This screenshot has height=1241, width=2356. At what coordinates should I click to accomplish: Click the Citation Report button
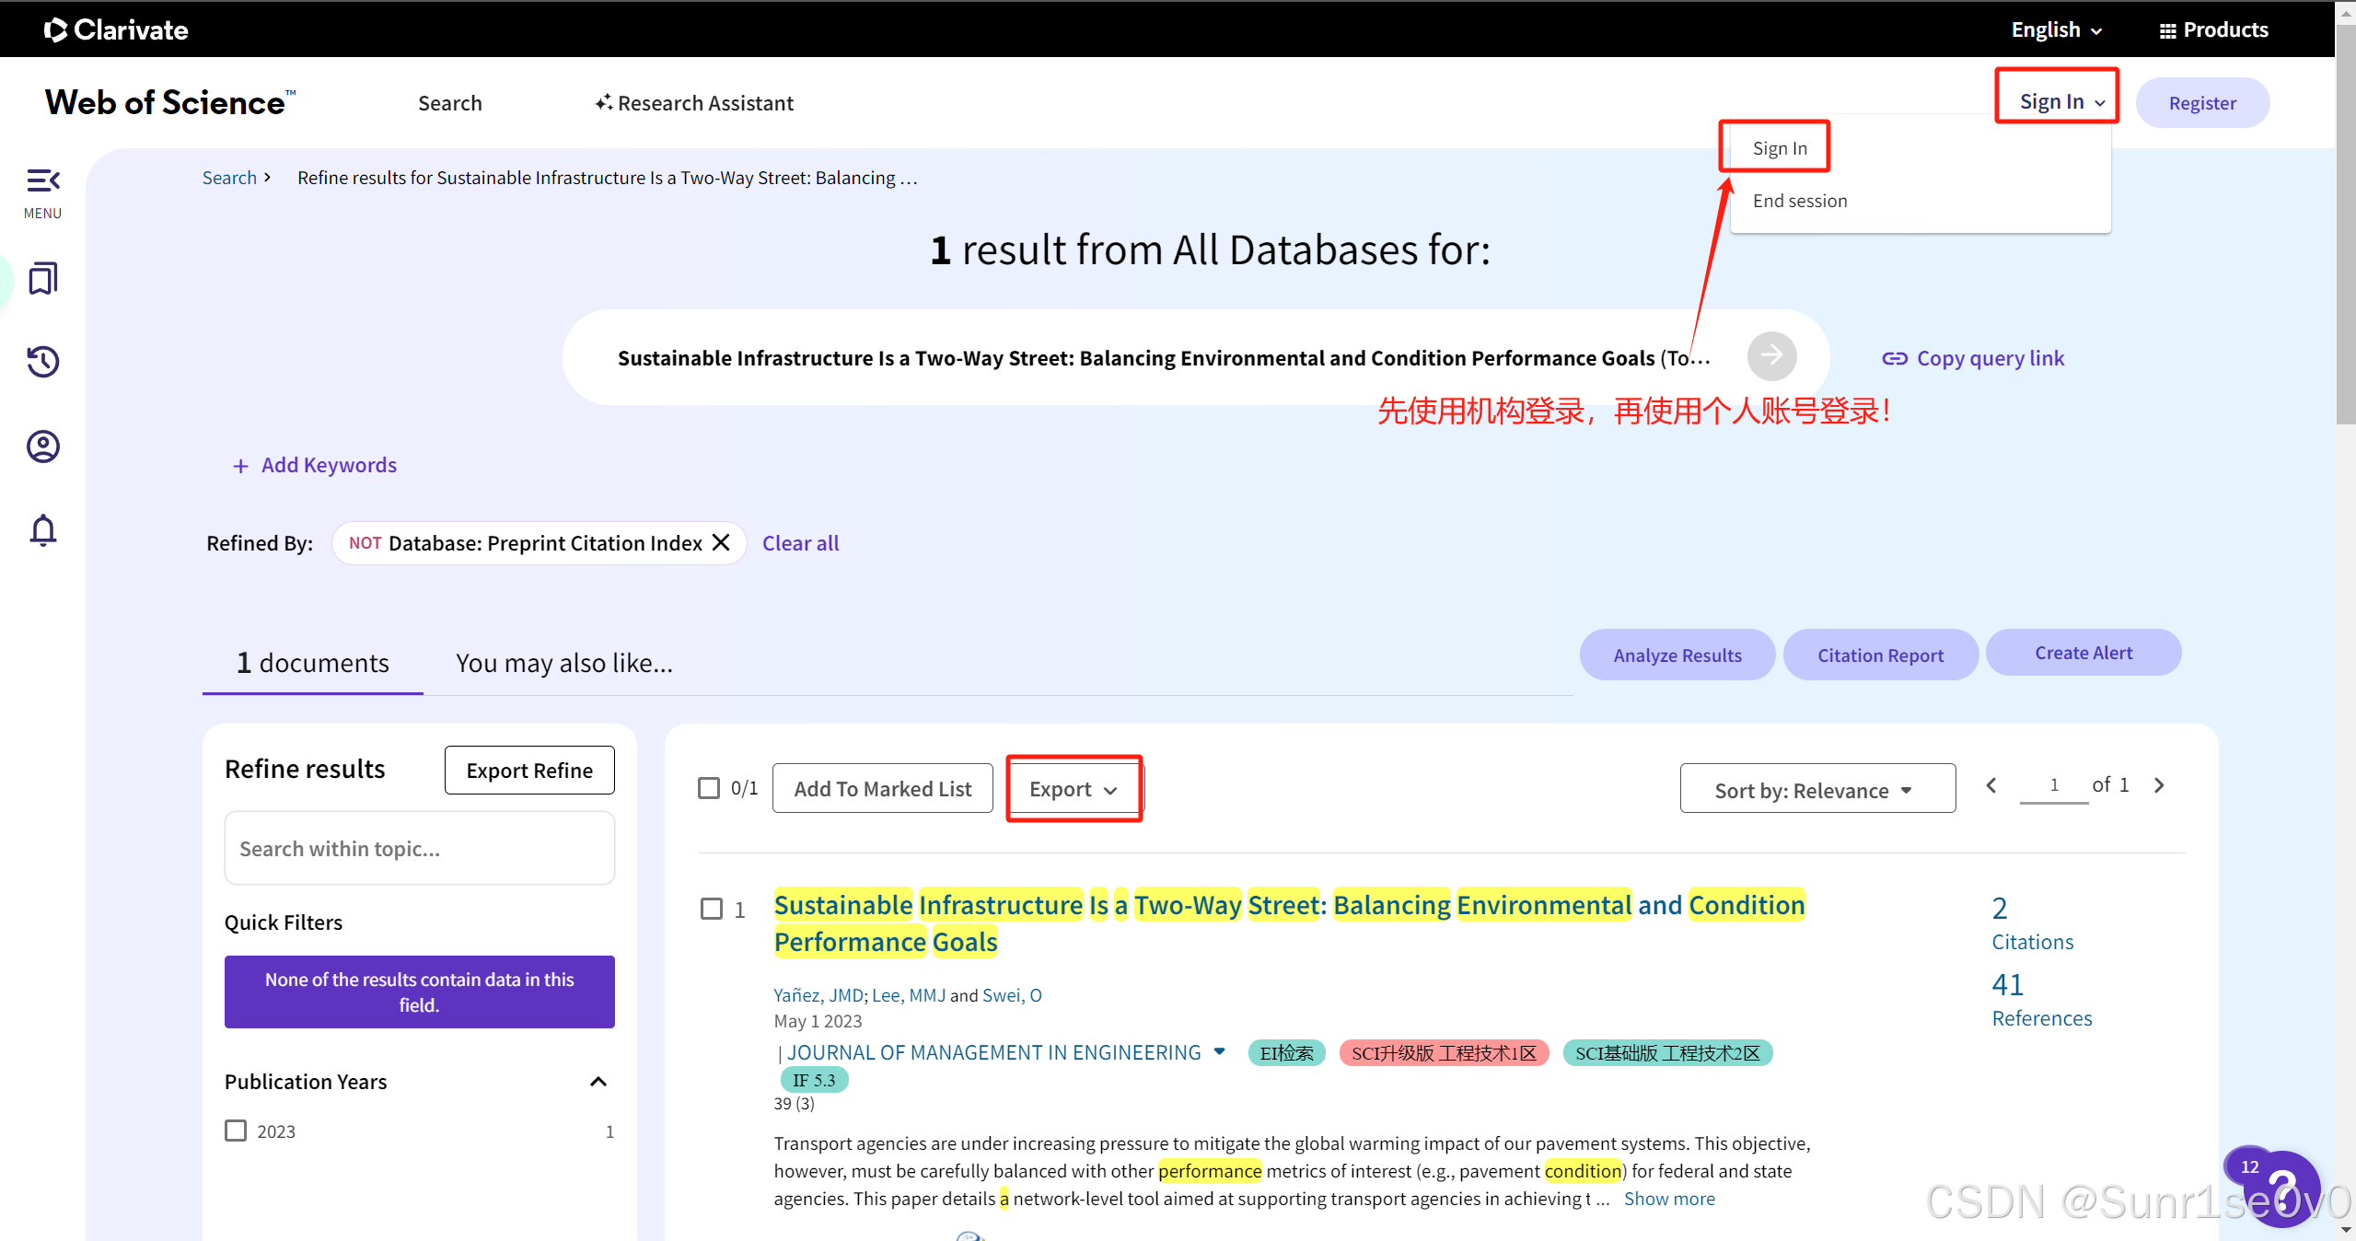click(1879, 655)
